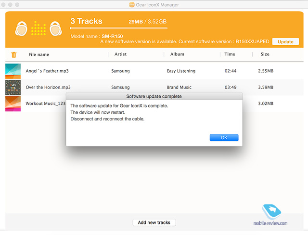Sort by the Artist column header
Viewport: 308px width, 235px height.
tap(120, 54)
